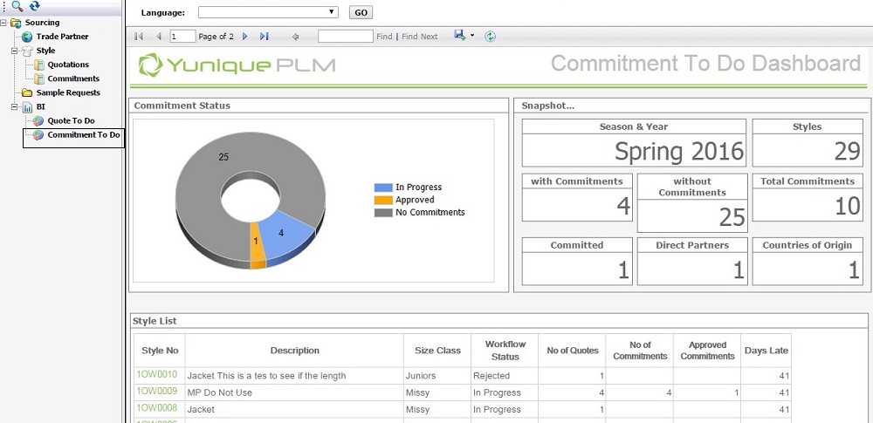873x423 pixels.
Task: Click the Days Late column header
Action: pyautogui.click(x=766, y=351)
